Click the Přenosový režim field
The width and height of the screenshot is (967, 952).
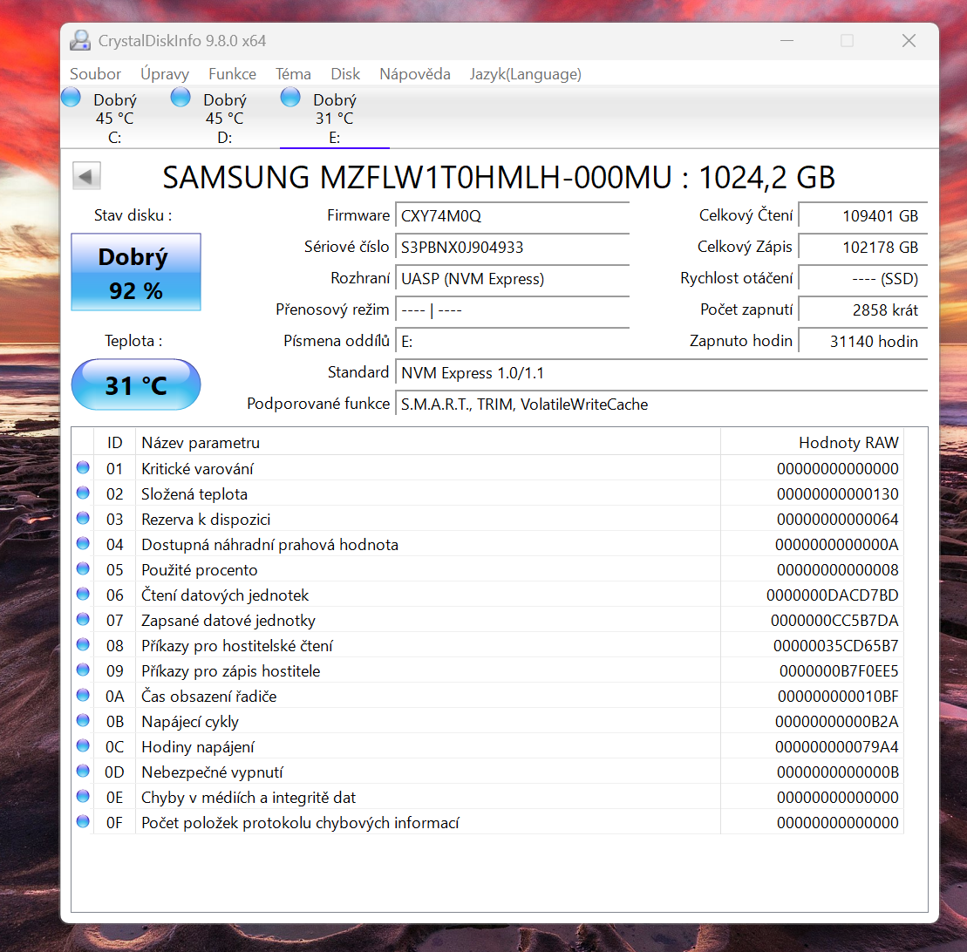coord(513,310)
